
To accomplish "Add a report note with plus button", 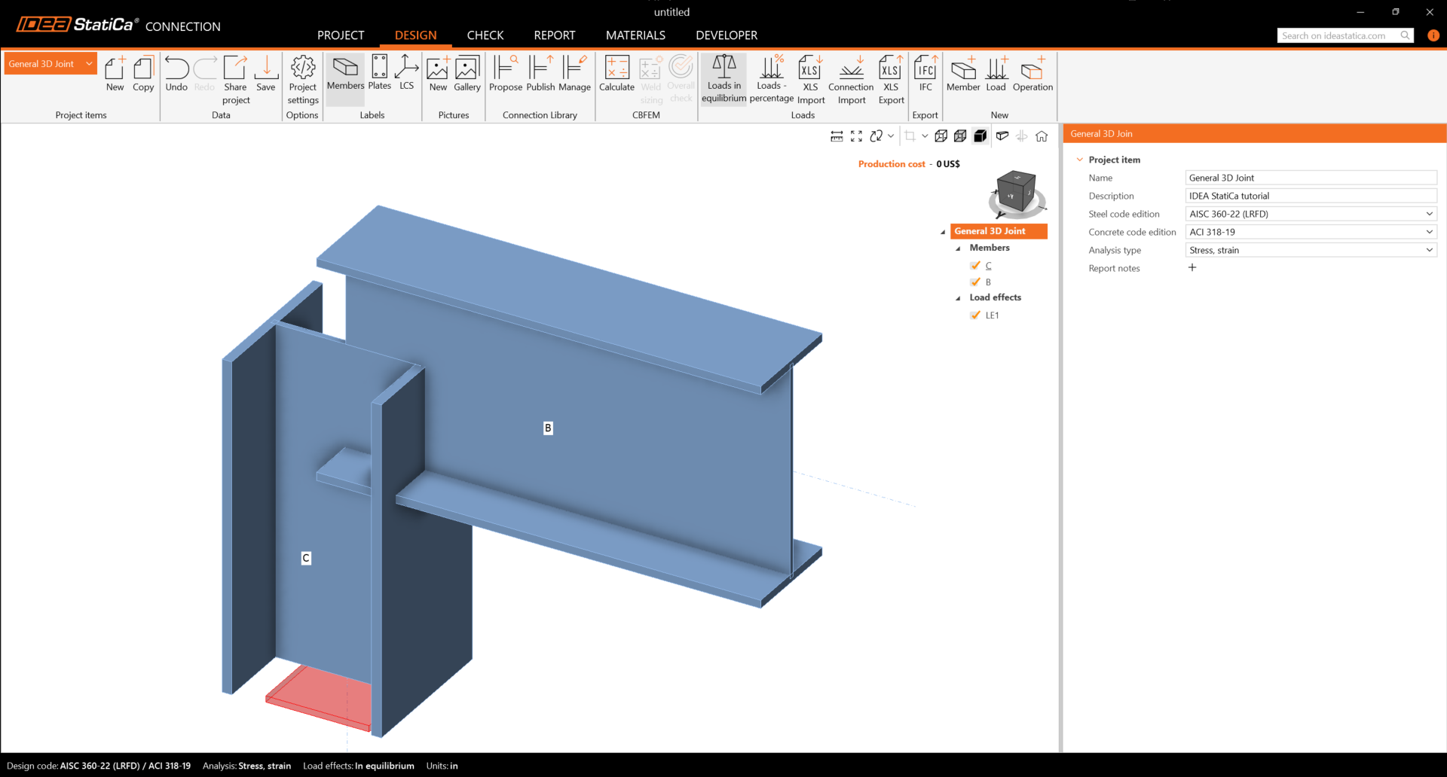I will pos(1192,267).
